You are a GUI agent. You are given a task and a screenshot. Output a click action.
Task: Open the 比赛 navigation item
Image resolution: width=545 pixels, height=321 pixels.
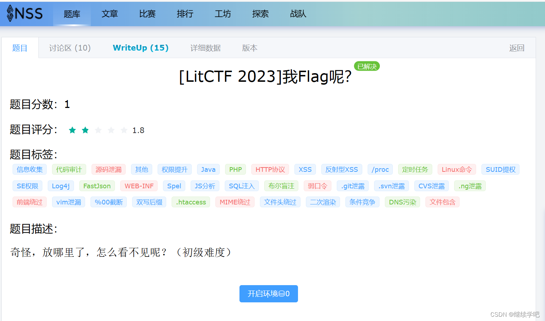[x=147, y=14]
